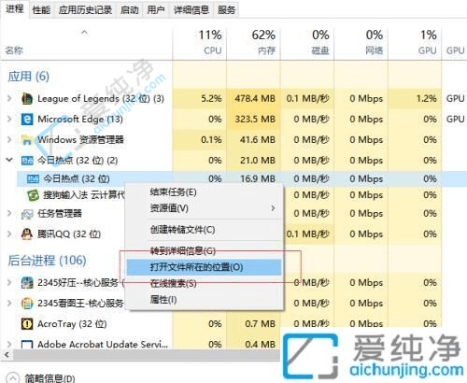Click the AcroTray process icon
This screenshot has width=467, height=383.
pyautogui.click(x=27, y=324)
